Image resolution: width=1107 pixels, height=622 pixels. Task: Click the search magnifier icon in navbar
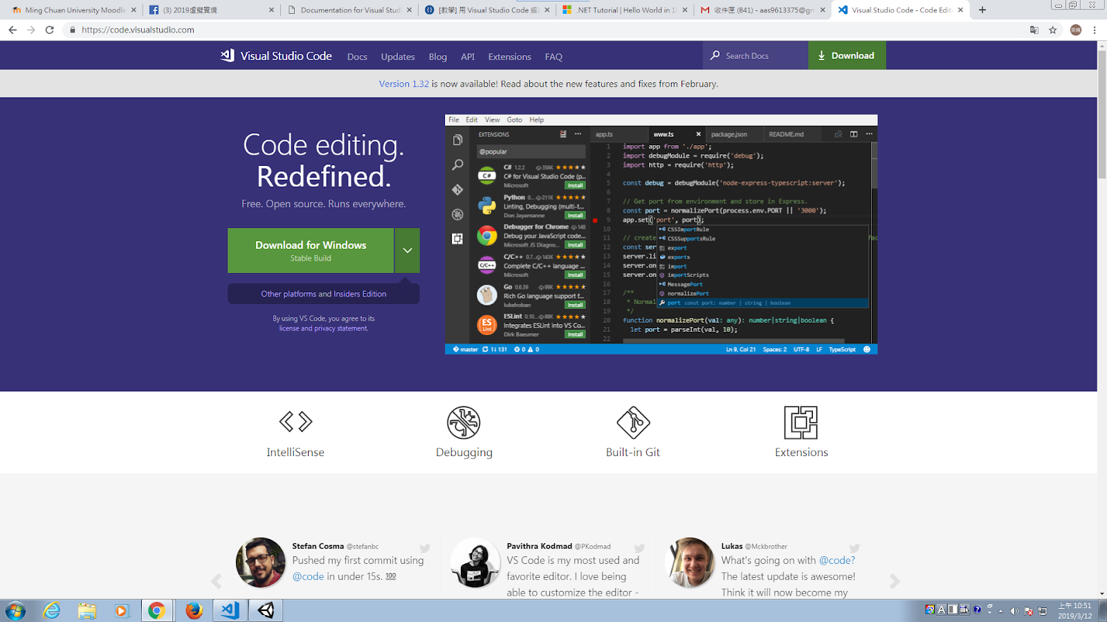pos(715,55)
